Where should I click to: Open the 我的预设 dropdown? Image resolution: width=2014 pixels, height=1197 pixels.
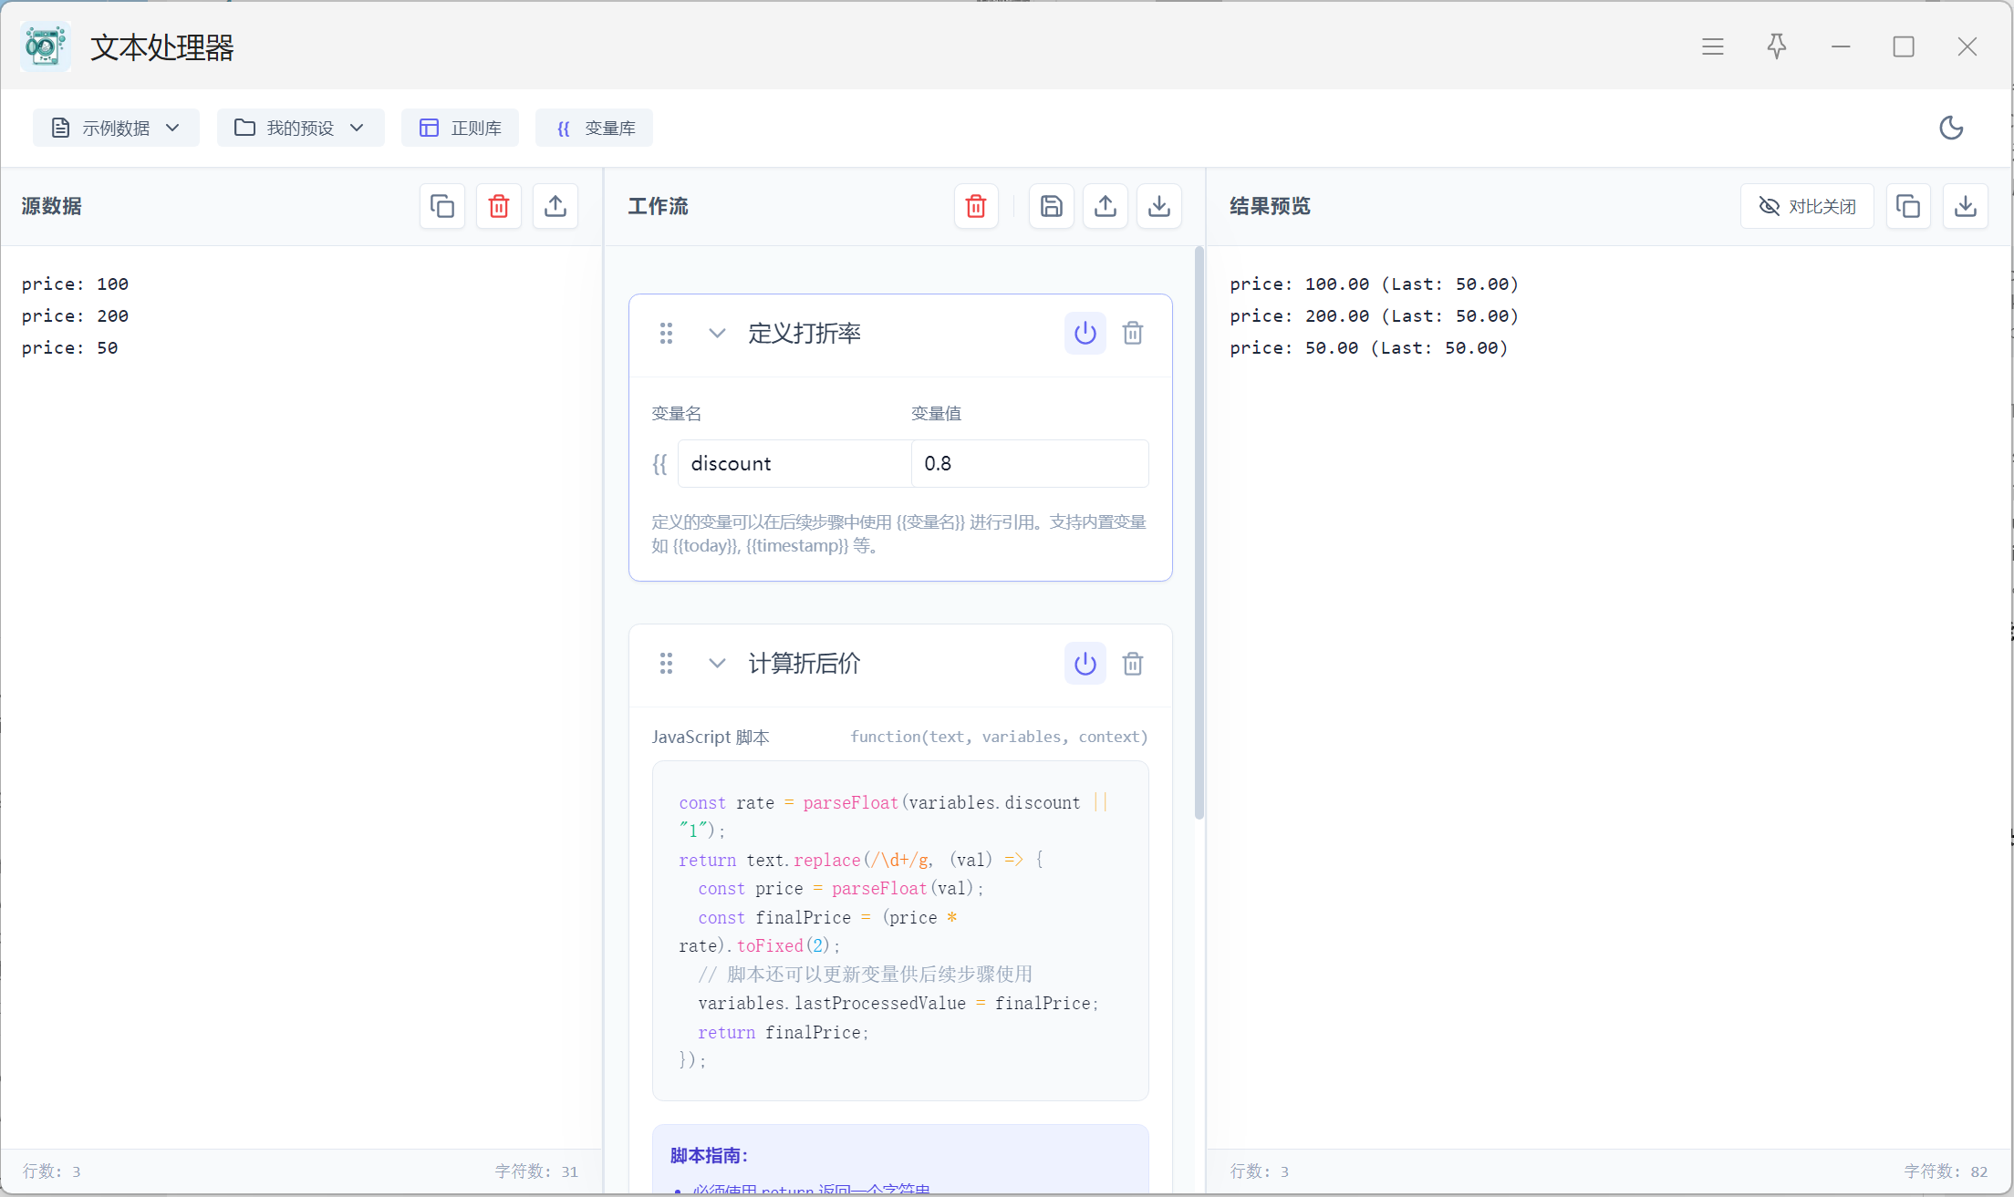click(300, 128)
